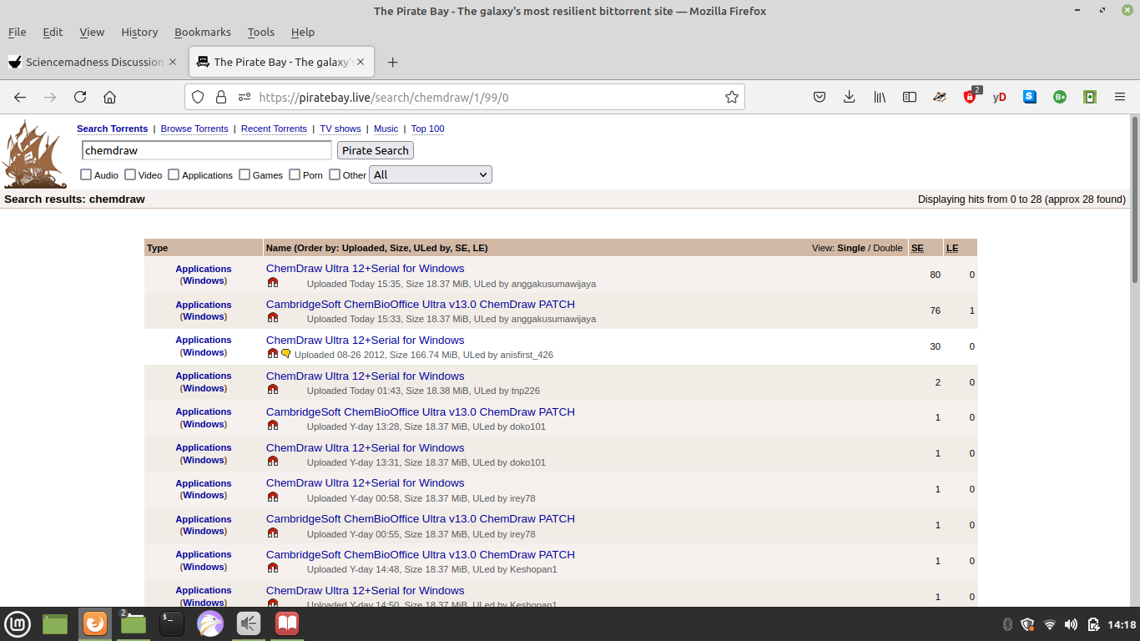Open the terminal icon in taskbar

tap(171, 623)
